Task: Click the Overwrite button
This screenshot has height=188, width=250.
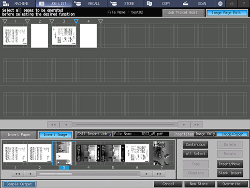Action: 232,184
